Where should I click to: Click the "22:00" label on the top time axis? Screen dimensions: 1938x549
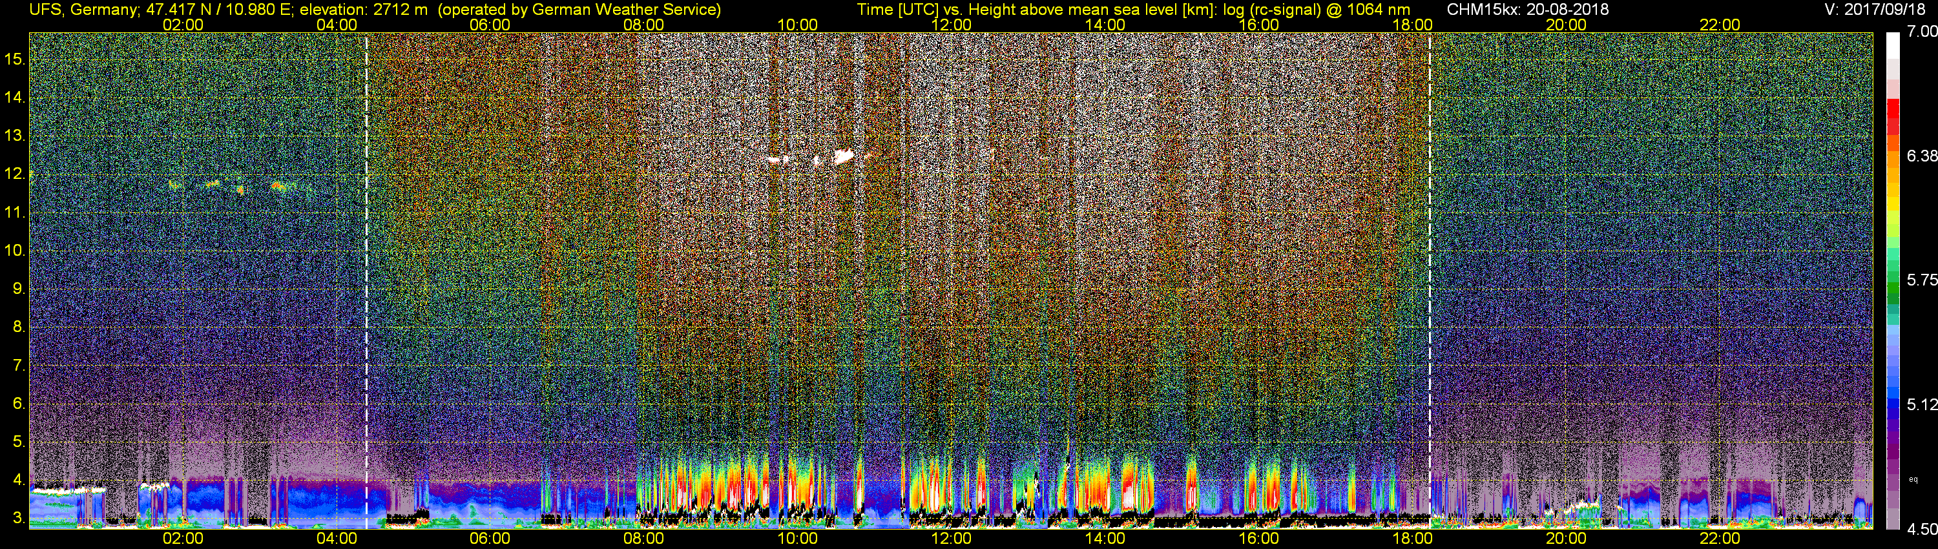[x=1720, y=25]
